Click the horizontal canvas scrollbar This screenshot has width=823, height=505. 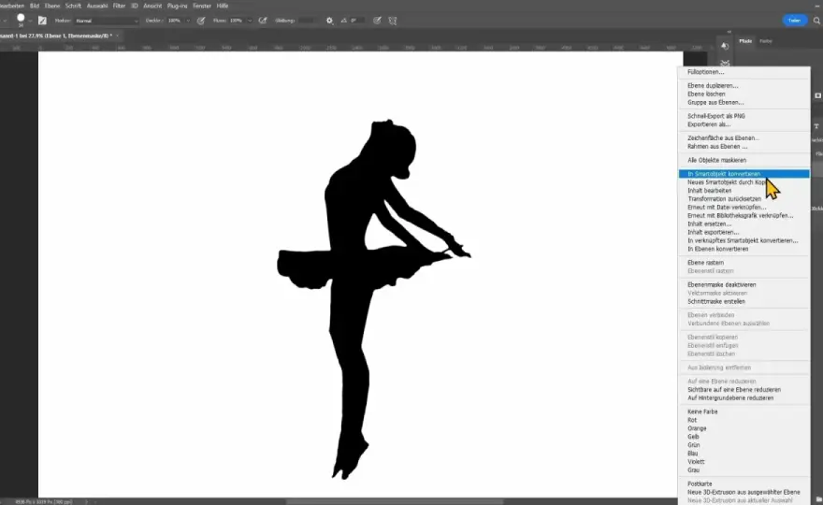pos(395,502)
